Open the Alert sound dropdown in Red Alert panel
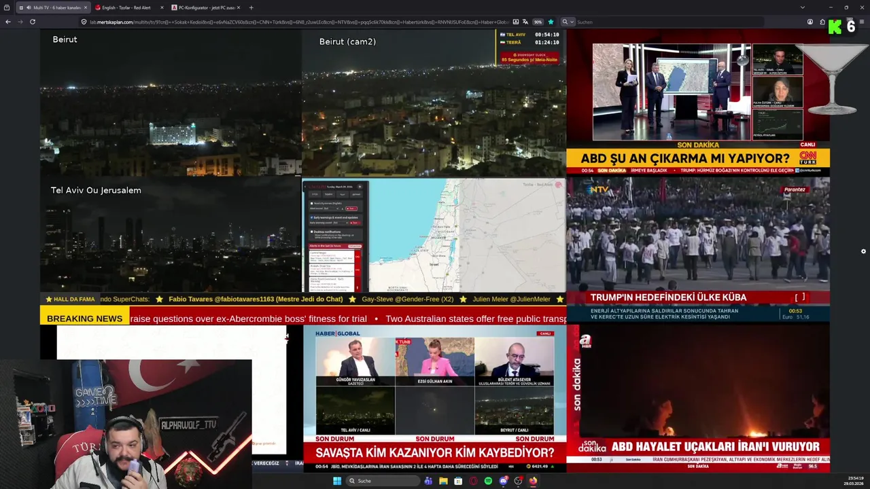Screen dimensions: 870x489 click(331, 209)
